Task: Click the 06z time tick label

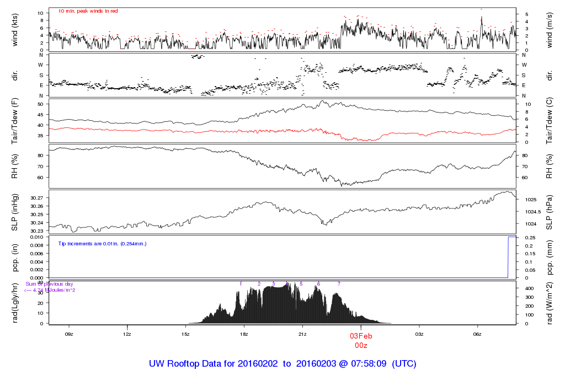Action: [477, 334]
